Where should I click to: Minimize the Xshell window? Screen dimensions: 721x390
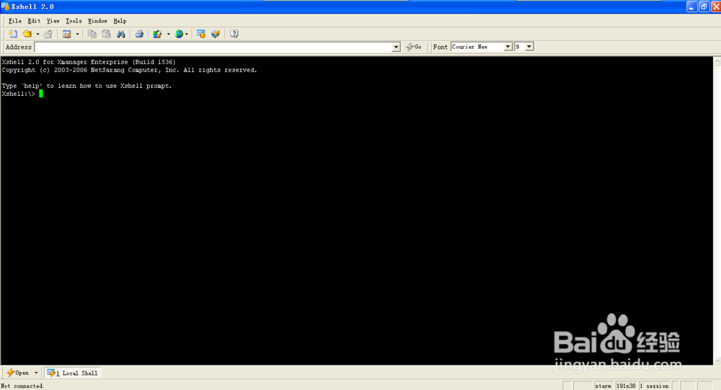692,6
